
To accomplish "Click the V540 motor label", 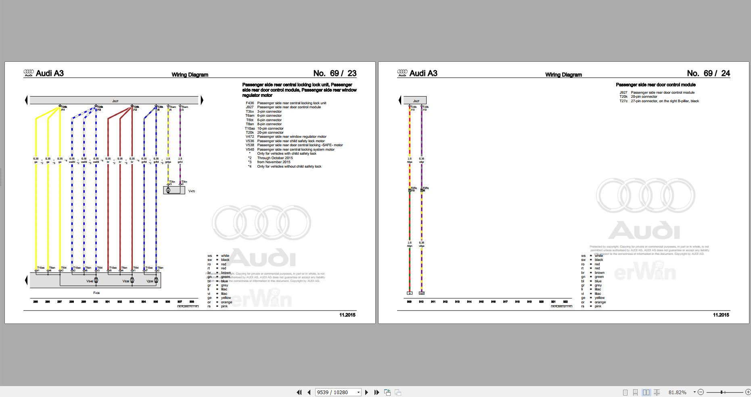I will 90,281.
